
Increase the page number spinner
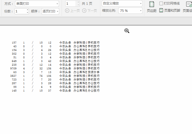click(x=78, y=2)
